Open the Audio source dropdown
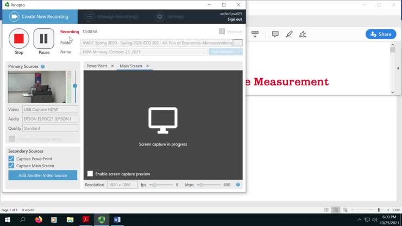This screenshot has height=226, width=402. [x=50, y=118]
